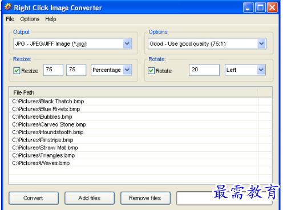Select Blue Rivets.bmp in file list
This screenshot has width=283, height=210.
click(134, 109)
